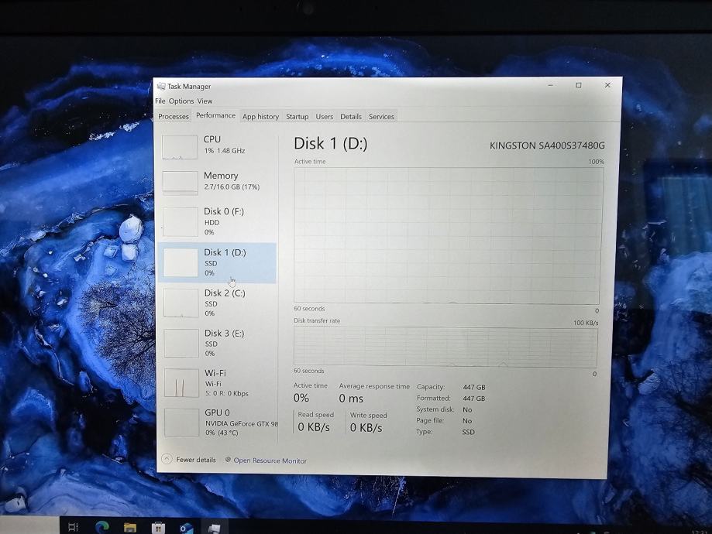Screen dimensions: 712x534
Task: Click the Task Manager title bar icon
Action: click(x=160, y=86)
